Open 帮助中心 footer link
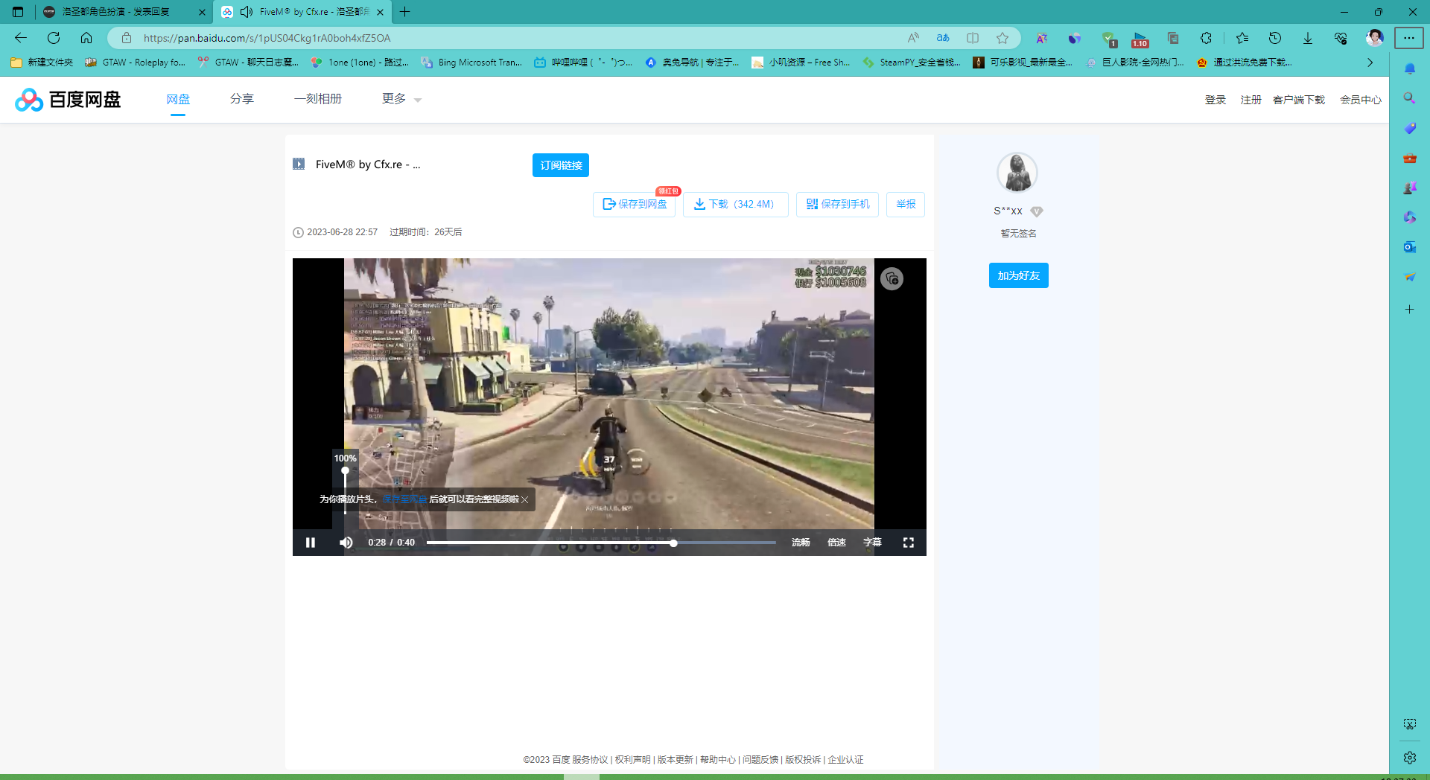The image size is (1430, 780). tap(718, 760)
